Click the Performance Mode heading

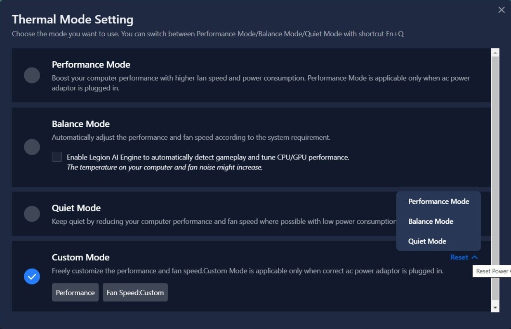pos(91,65)
